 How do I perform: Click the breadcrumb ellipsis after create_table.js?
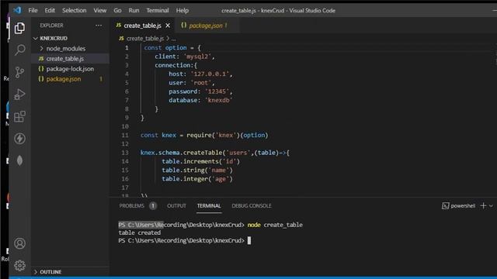(174, 39)
